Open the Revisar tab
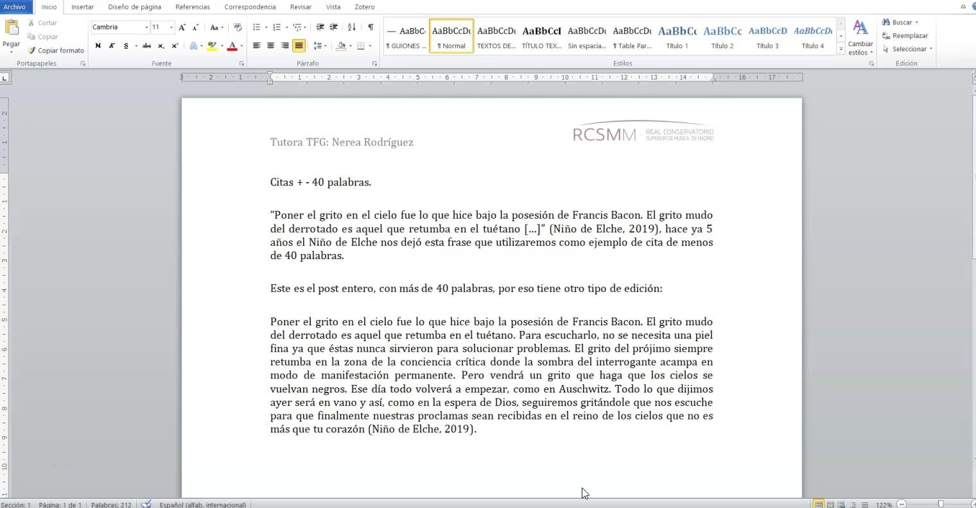Image resolution: width=976 pixels, height=508 pixels. pyautogui.click(x=301, y=7)
